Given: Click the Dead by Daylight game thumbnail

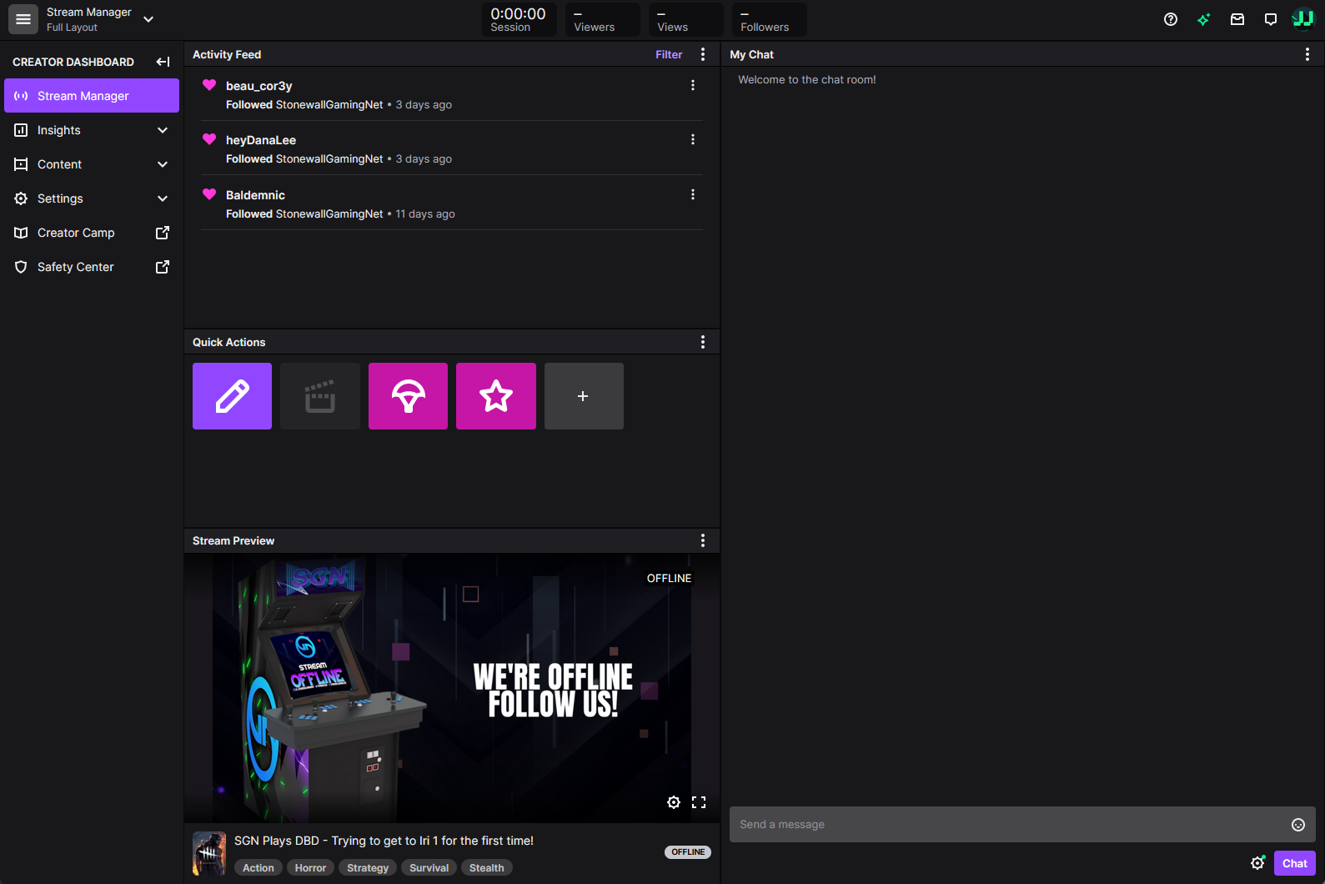Looking at the screenshot, I should pos(209,853).
